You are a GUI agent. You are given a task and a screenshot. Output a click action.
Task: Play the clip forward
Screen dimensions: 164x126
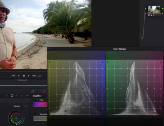[x=29, y=76]
